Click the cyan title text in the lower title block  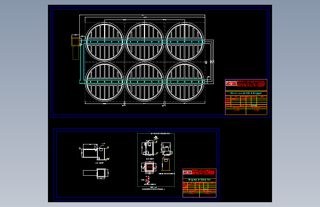pos(199,180)
